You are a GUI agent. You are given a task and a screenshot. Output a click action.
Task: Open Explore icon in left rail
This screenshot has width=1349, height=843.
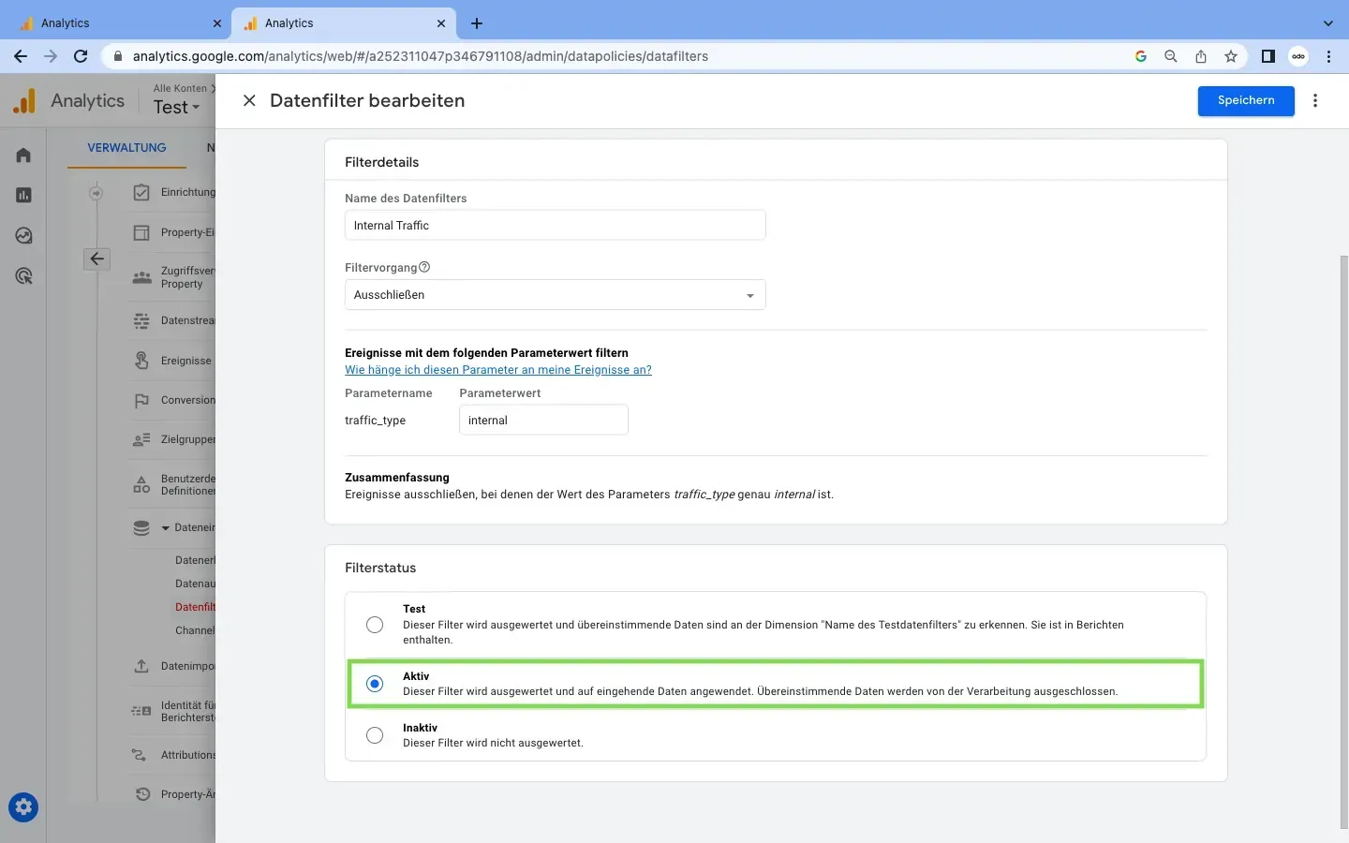coord(23,236)
